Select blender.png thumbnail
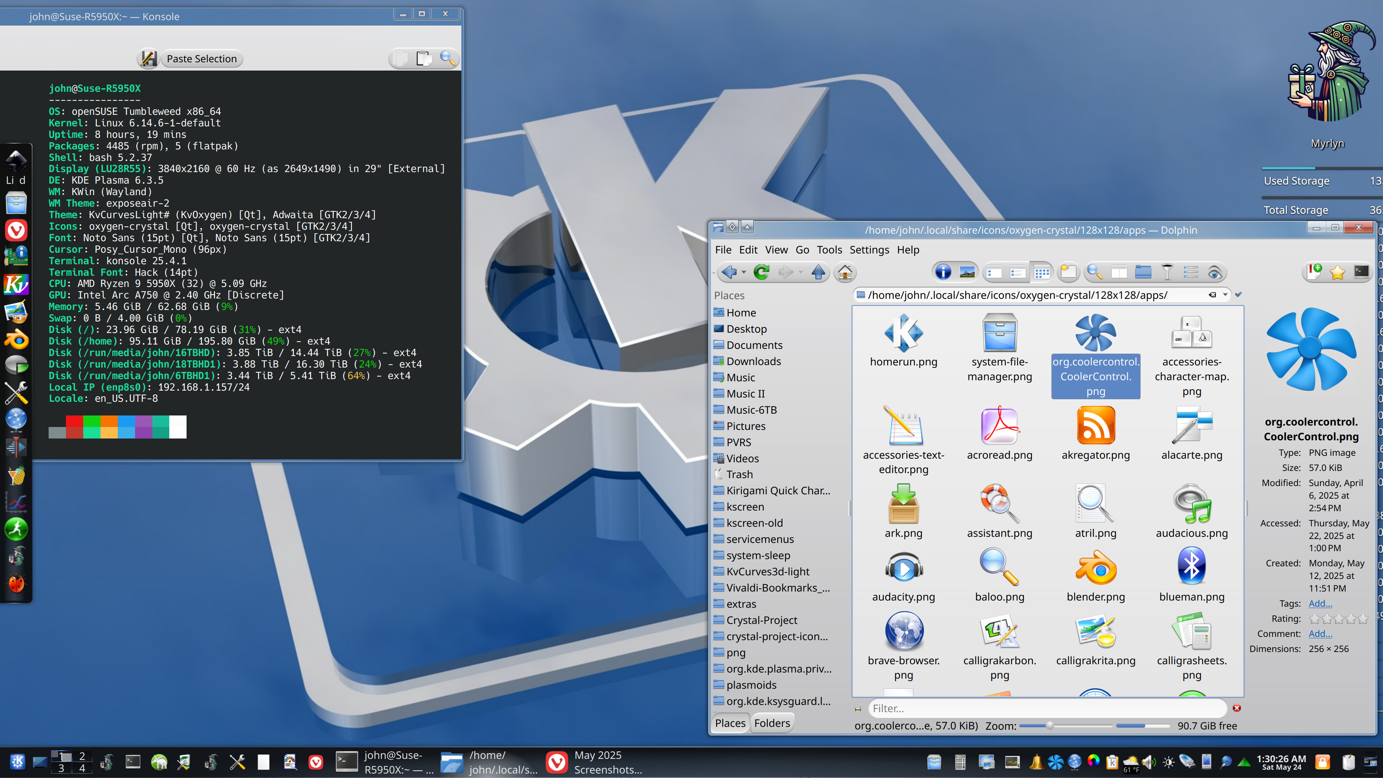The height and width of the screenshot is (778, 1383). pos(1095,567)
